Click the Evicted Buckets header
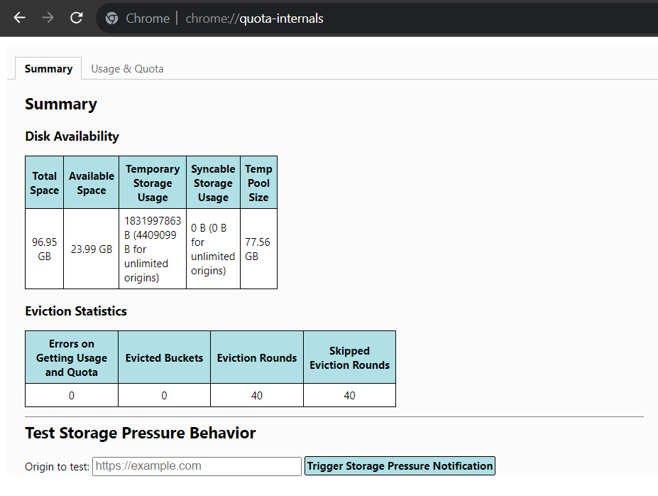This screenshot has width=658, height=496. [x=164, y=357]
